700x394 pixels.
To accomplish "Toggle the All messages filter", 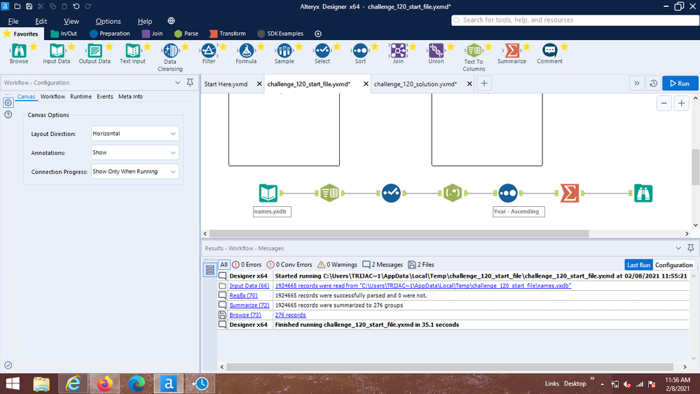I will coord(224,264).
